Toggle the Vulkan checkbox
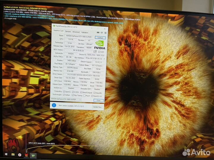Screen dimensions: 214x160 tap(64, 95)
